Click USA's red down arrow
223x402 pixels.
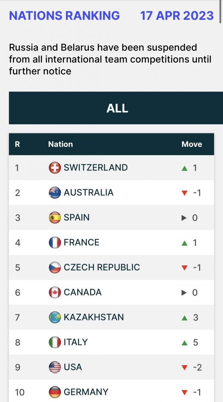tap(184, 368)
